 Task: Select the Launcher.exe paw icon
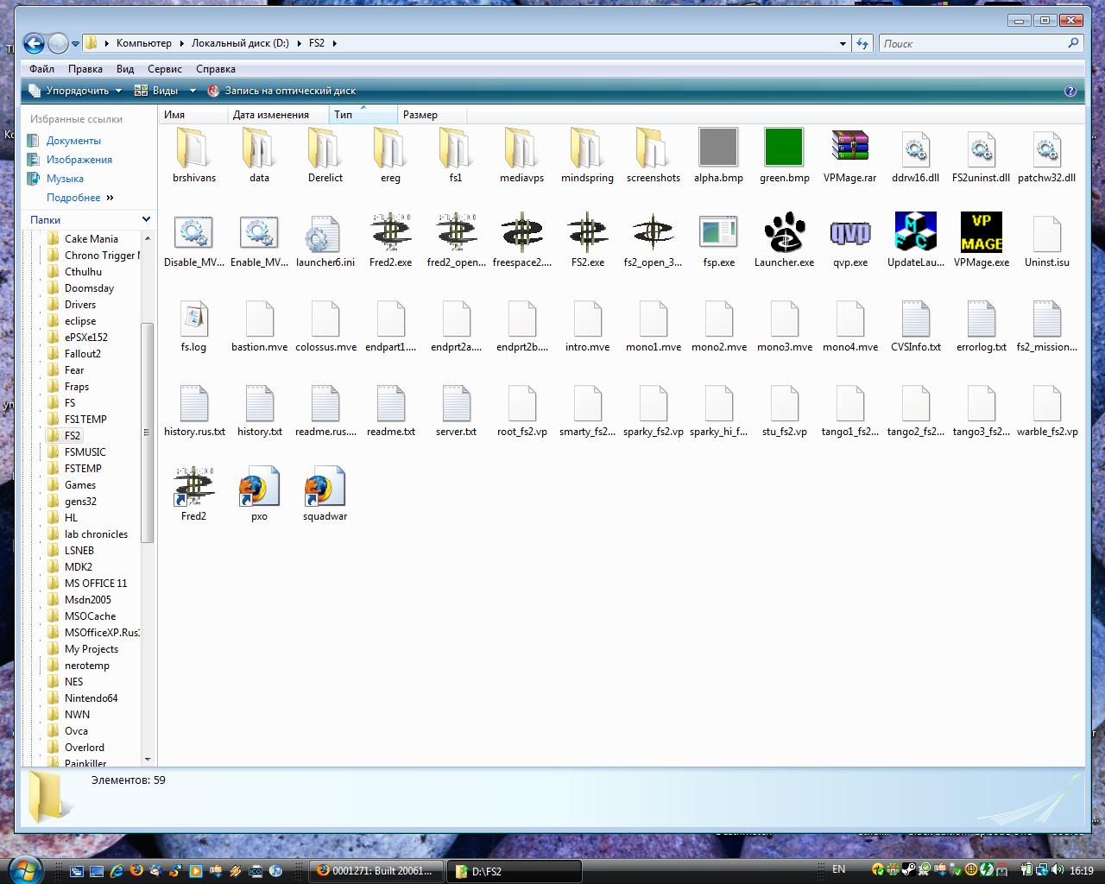784,232
